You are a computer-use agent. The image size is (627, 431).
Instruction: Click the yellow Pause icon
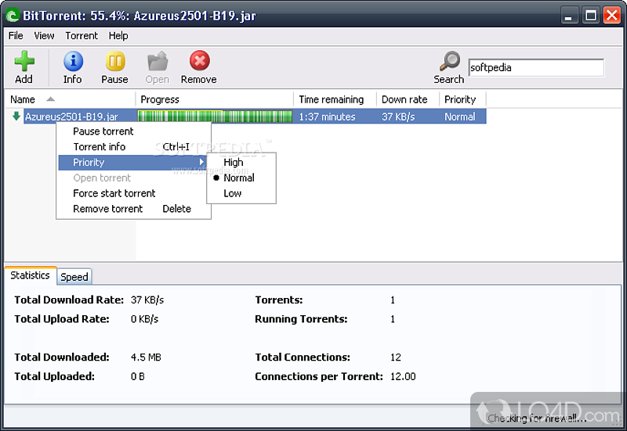(115, 61)
